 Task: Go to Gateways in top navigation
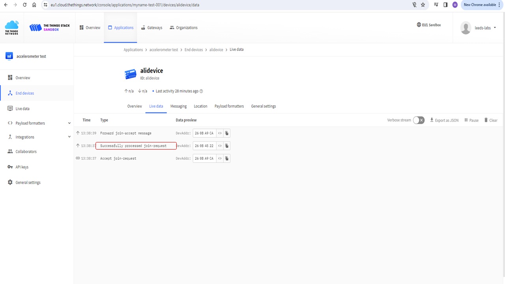pyautogui.click(x=151, y=28)
